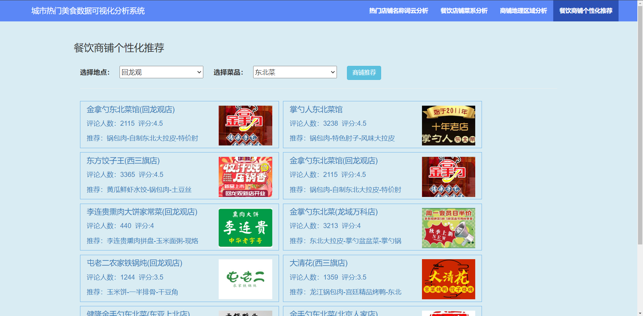Click text 评论人数：3365 评分:4.5
This screenshot has height=316, width=643.
[125, 175]
